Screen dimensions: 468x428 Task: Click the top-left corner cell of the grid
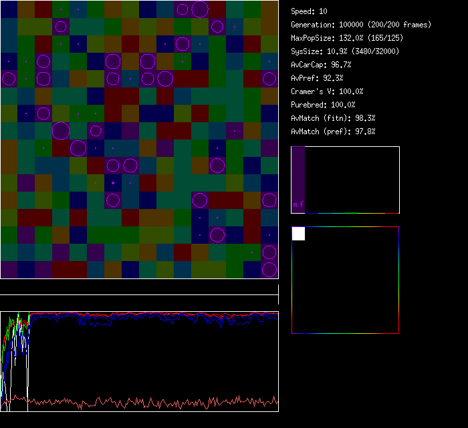point(9,9)
